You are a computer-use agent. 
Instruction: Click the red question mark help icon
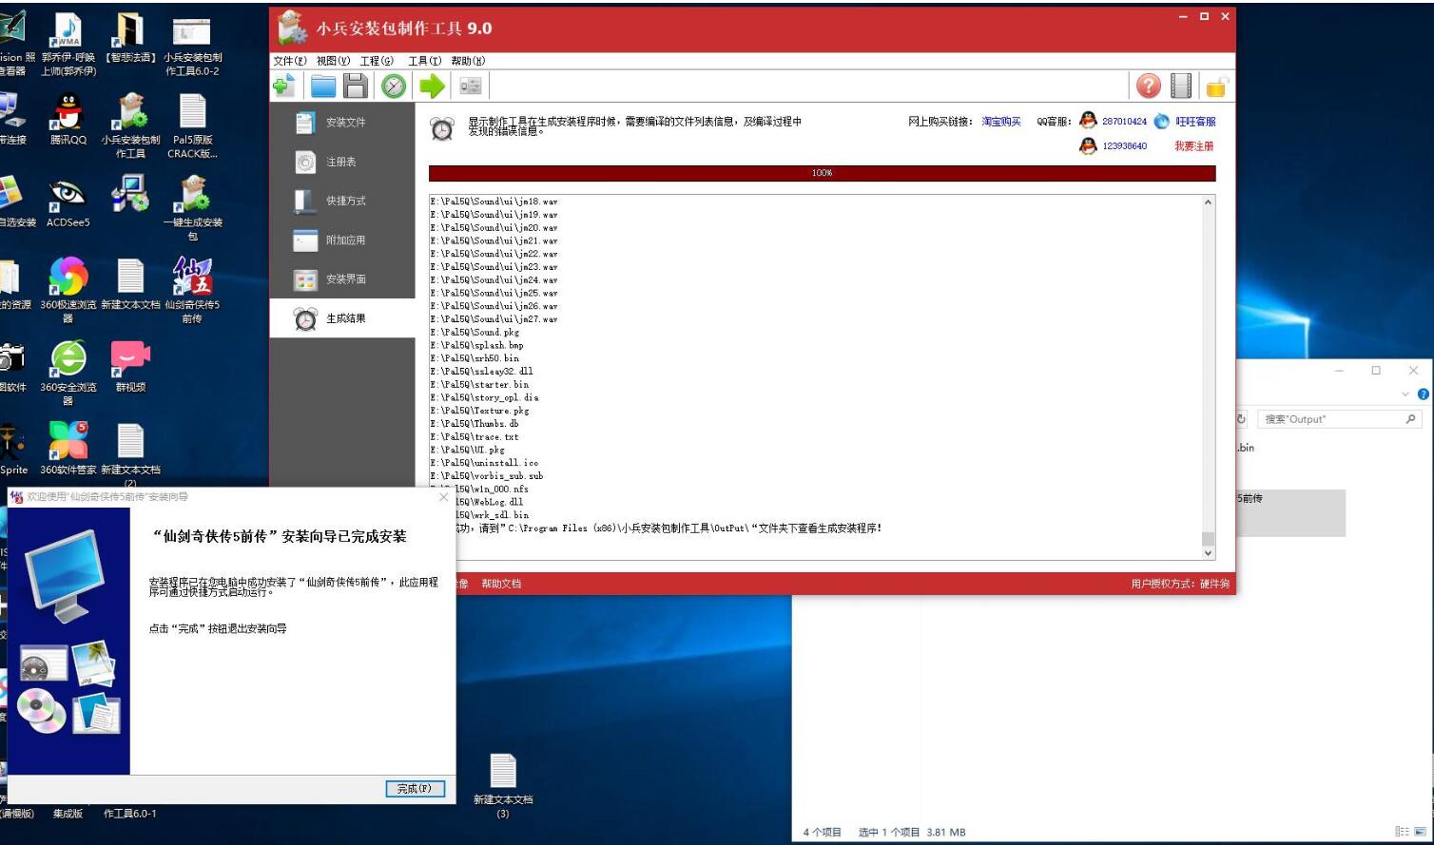[x=1149, y=86]
